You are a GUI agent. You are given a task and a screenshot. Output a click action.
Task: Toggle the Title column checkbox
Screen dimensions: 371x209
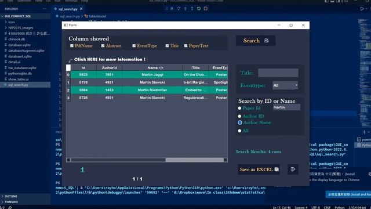click(x=167, y=46)
